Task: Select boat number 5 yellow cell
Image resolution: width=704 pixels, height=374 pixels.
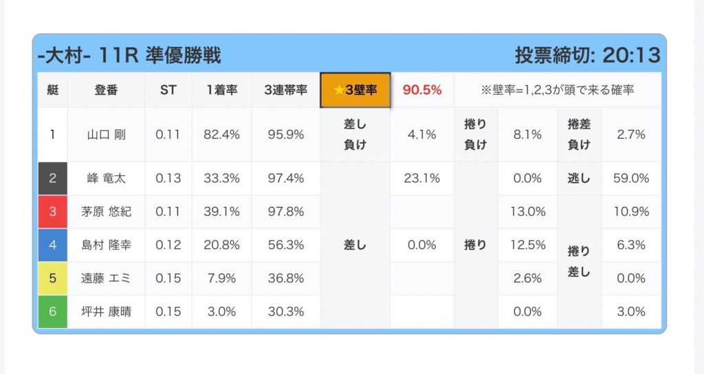Action: [x=52, y=278]
